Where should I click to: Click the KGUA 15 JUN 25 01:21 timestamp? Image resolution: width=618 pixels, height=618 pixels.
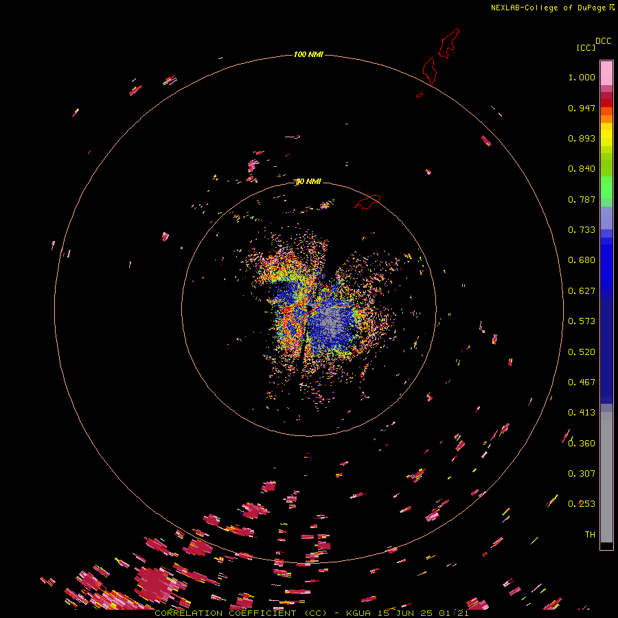click(x=407, y=613)
